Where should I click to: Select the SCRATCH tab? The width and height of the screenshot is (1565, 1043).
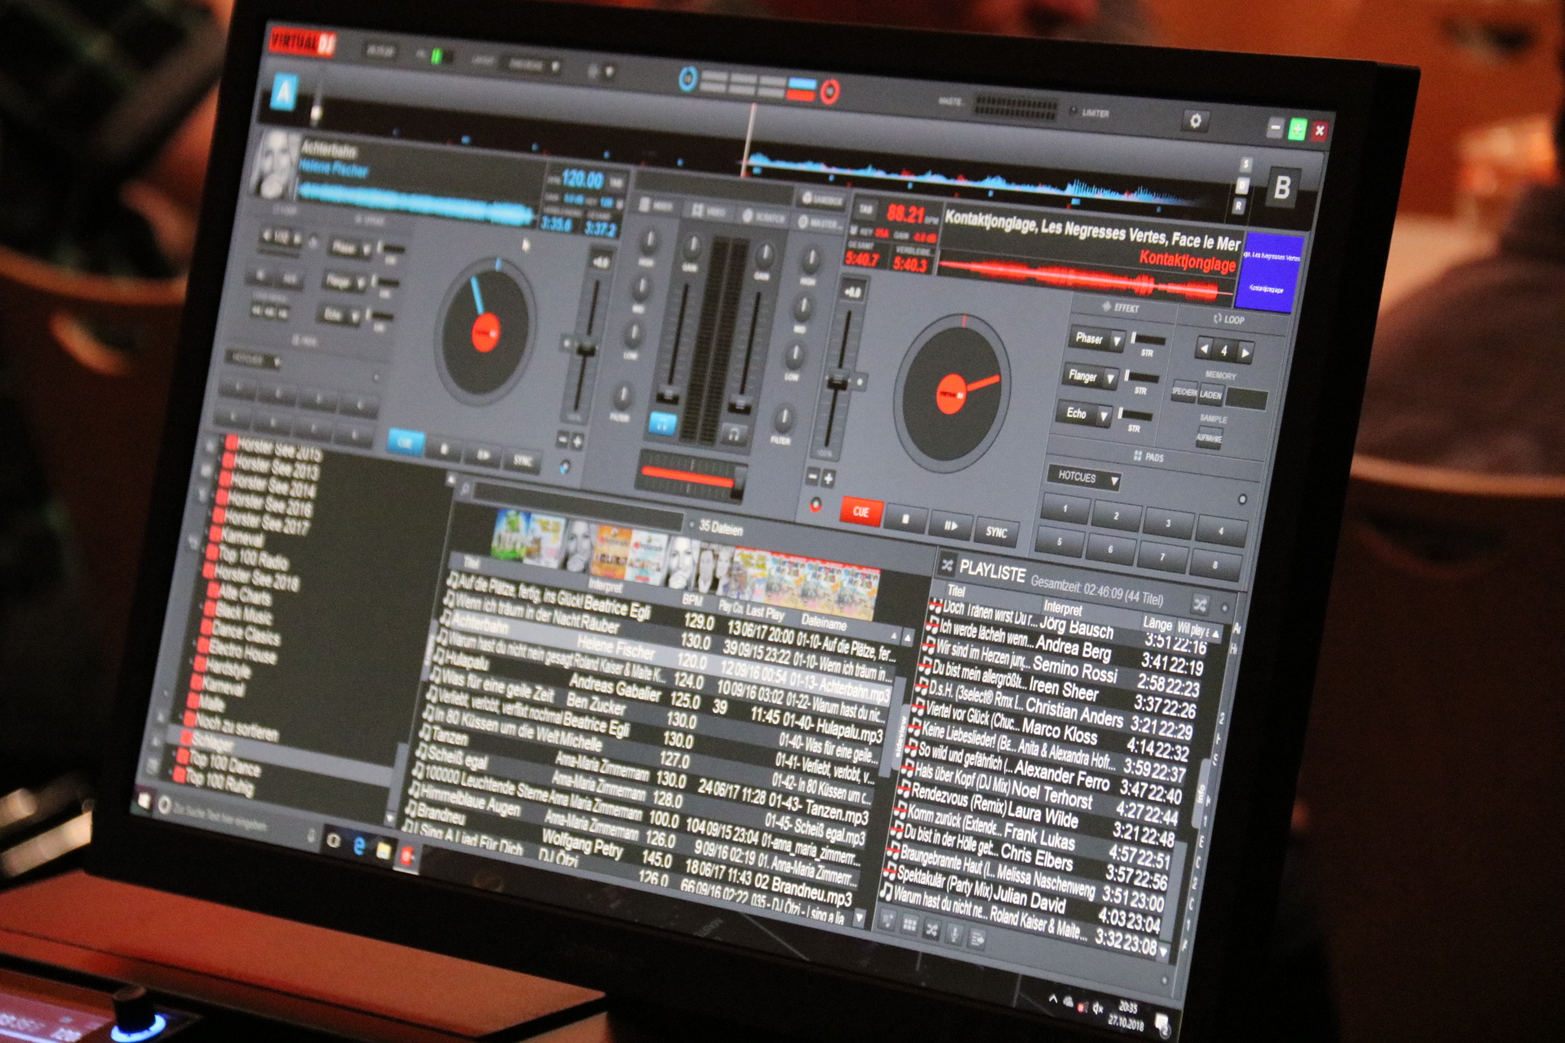762,217
